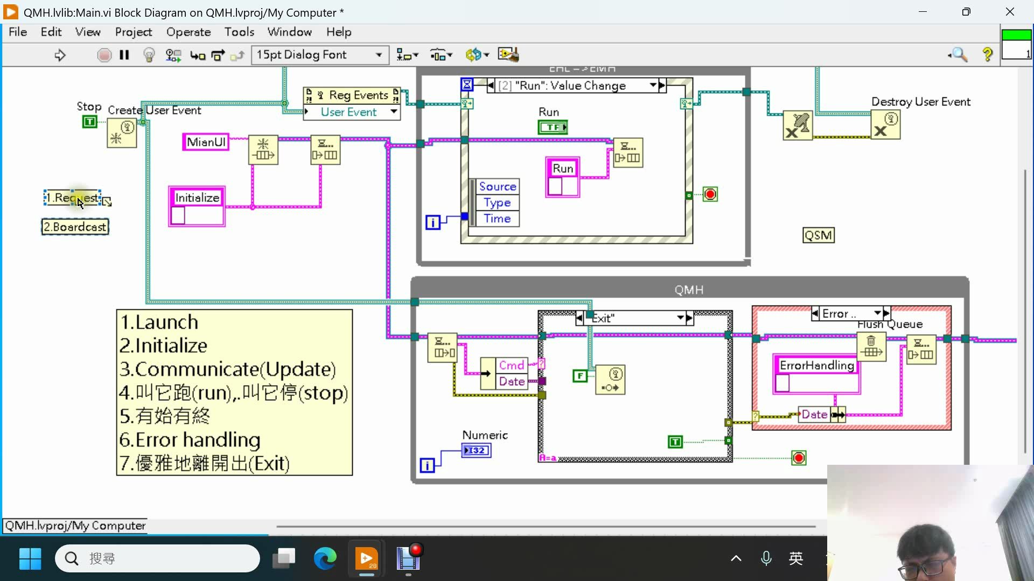Select the QMH loop stop terminal
The height and width of the screenshot is (581, 1034).
799,458
